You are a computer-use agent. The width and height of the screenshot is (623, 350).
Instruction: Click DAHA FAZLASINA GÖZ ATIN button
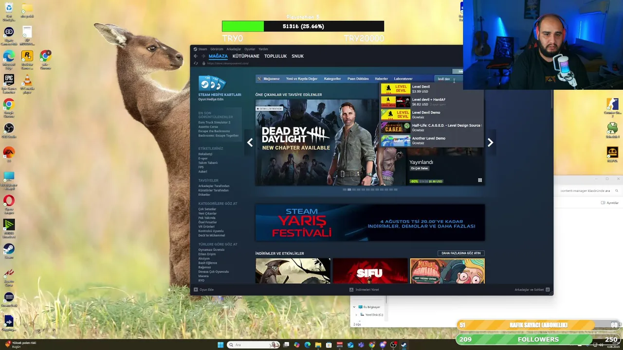point(461,253)
